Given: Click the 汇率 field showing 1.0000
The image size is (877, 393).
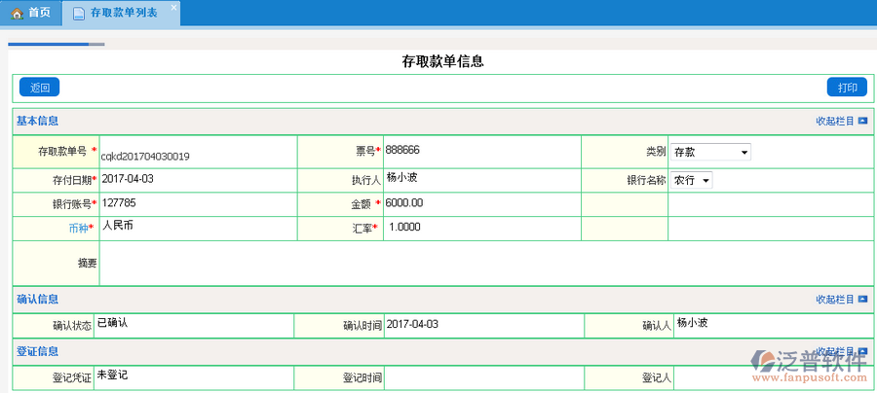Looking at the screenshot, I should [x=479, y=227].
